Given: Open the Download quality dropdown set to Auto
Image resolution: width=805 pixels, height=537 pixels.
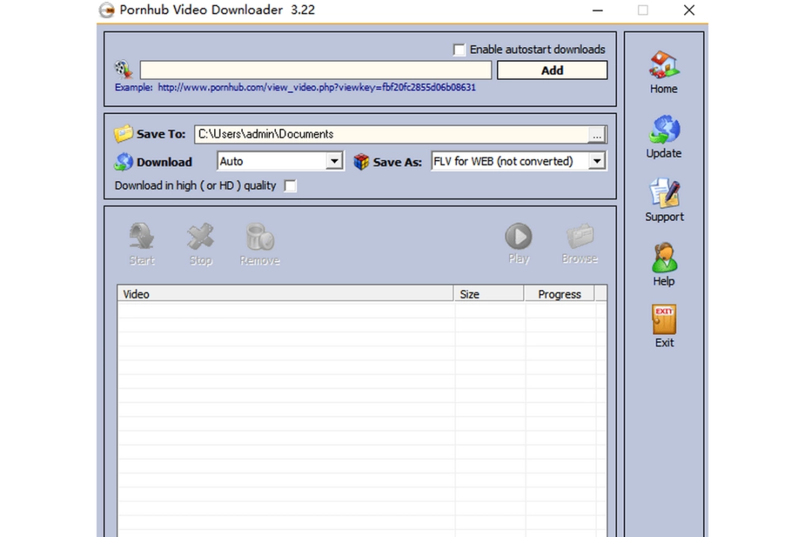Looking at the screenshot, I should point(334,161).
